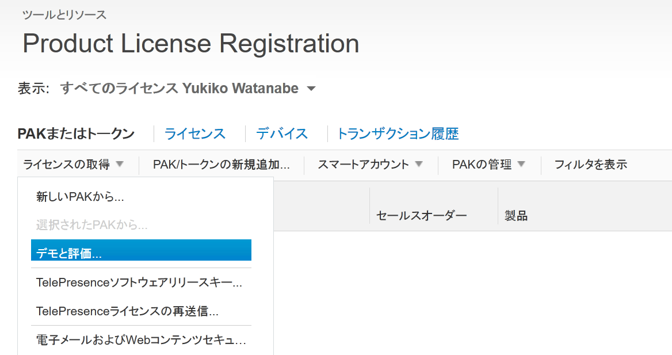Switch to the PAKまたはトークン tab
This screenshot has width=672, height=355.
pos(76,134)
